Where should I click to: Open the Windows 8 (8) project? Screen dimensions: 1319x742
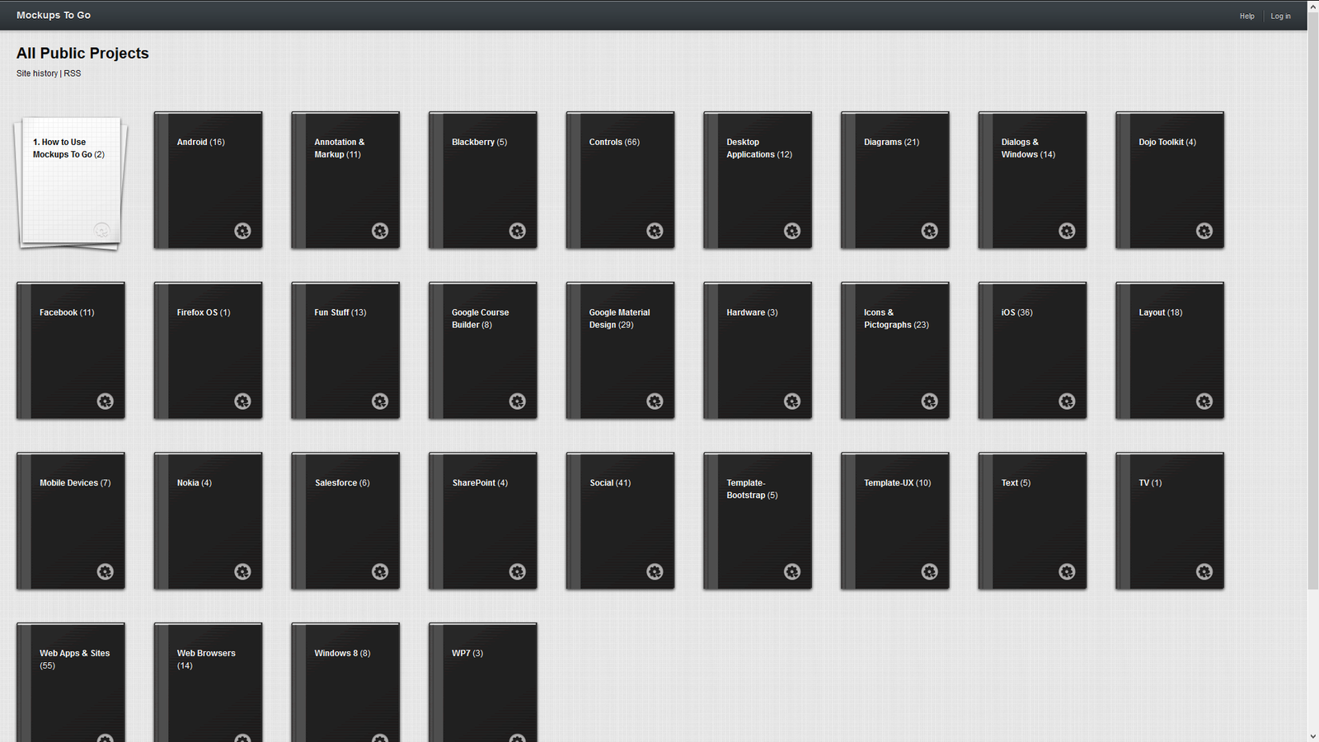[x=345, y=683]
